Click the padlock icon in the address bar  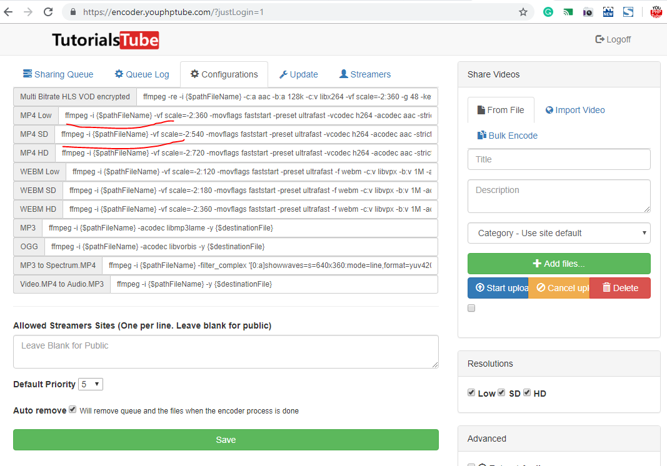[x=73, y=12]
